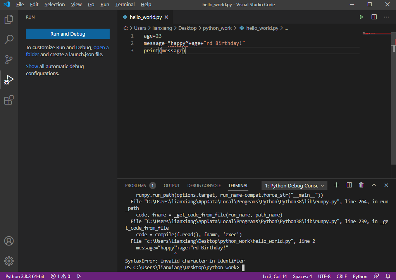This screenshot has height=280, width=396.
Task: Open the feedback icon in status bar
Action: [x=376, y=276]
